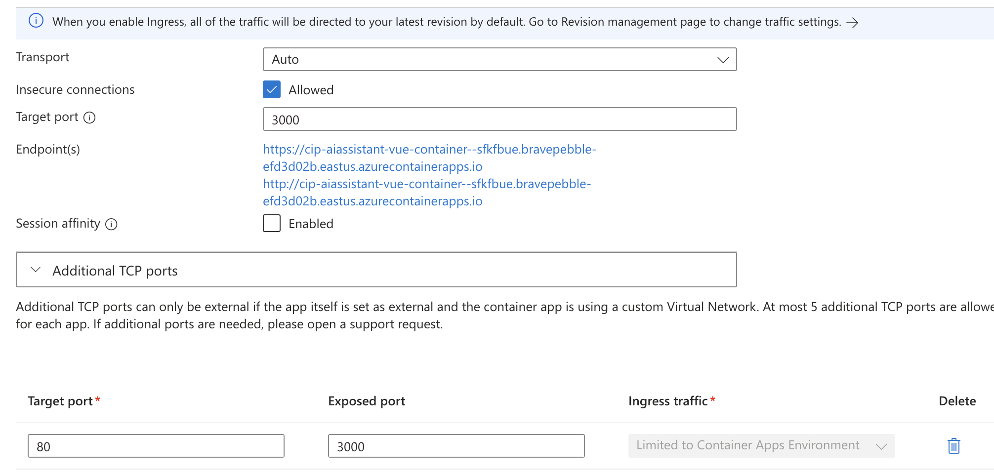
Task: Open the Ingress traffic dropdown
Action: pyautogui.click(x=761, y=445)
